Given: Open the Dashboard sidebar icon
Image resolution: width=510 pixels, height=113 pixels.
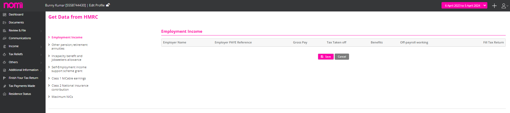Looking at the screenshot, I should point(5,15).
